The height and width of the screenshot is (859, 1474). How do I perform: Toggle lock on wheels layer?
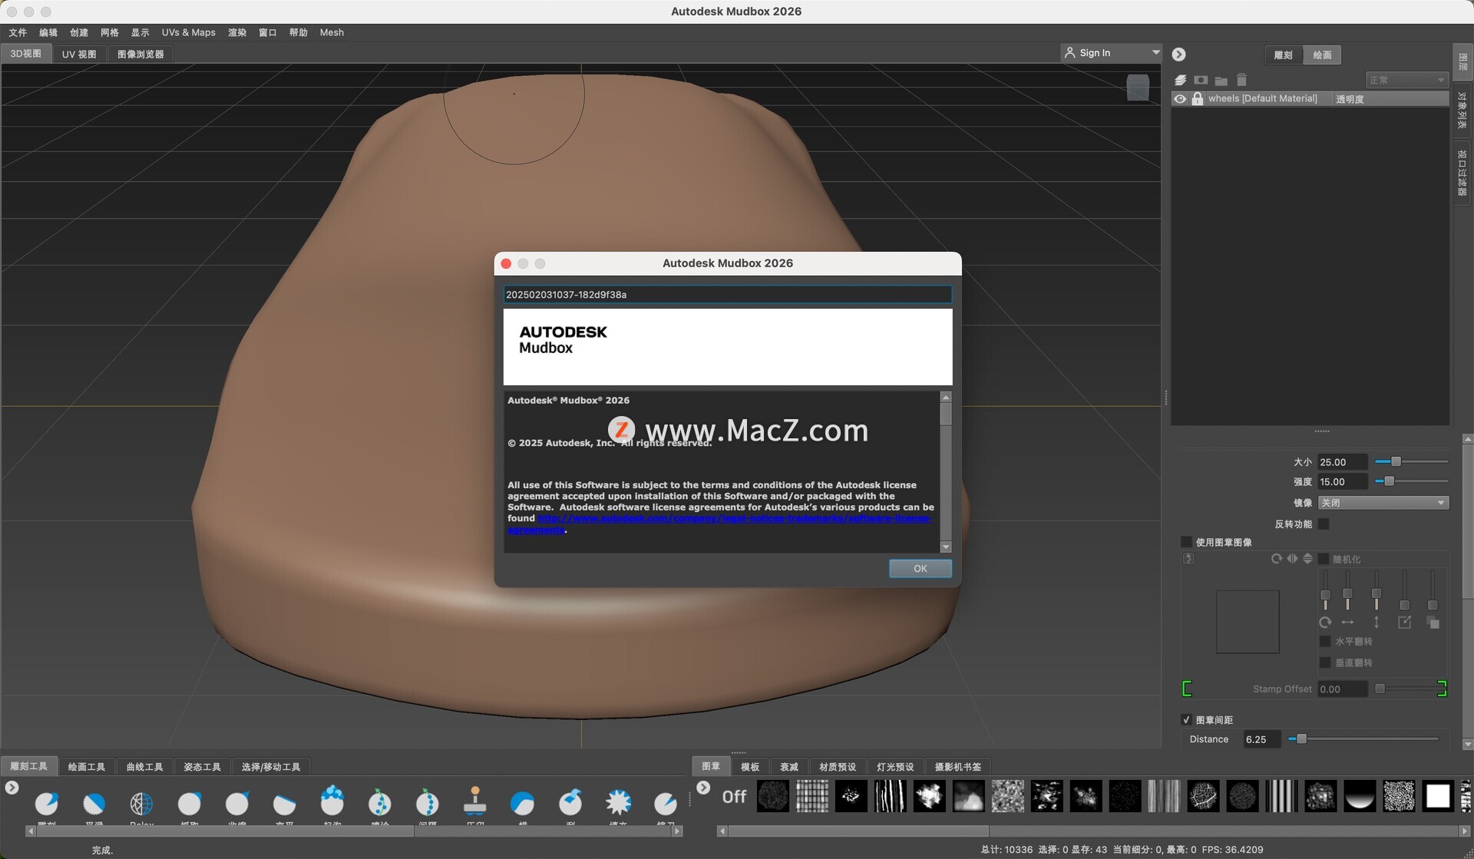(1198, 99)
